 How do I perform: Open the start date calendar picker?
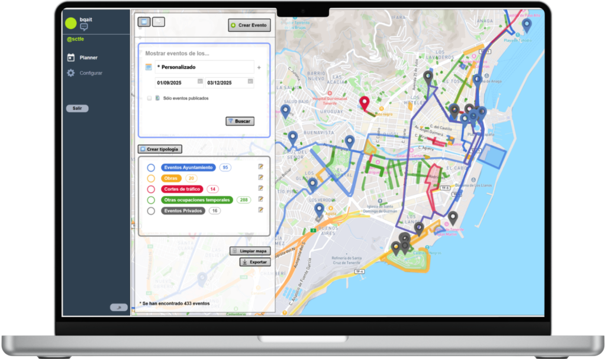200,81
